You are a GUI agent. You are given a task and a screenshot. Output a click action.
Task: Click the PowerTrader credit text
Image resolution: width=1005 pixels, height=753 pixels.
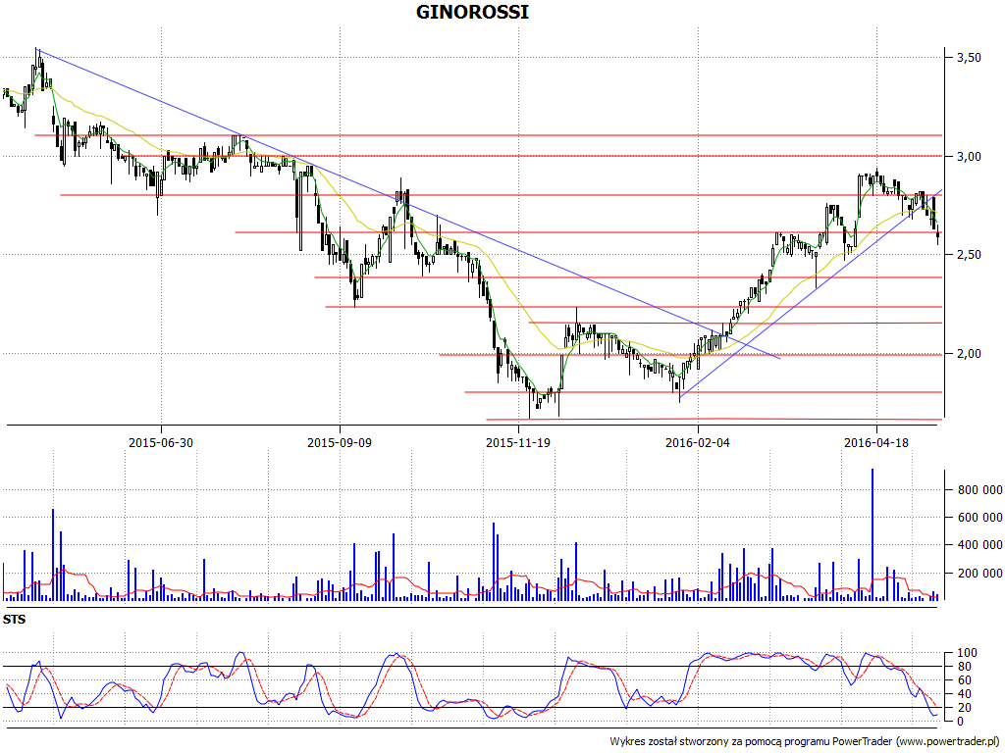coord(805,741)
